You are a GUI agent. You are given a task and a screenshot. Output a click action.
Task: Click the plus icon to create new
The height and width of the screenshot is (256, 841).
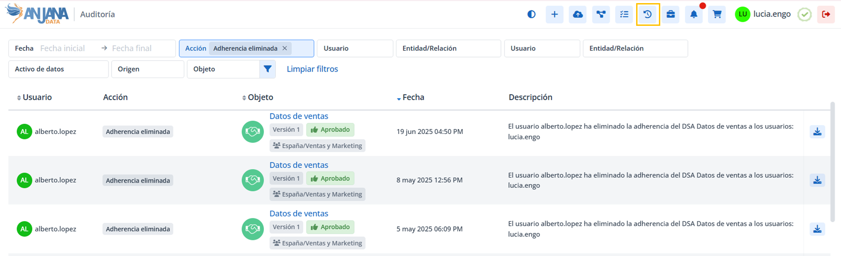point(554,14)
